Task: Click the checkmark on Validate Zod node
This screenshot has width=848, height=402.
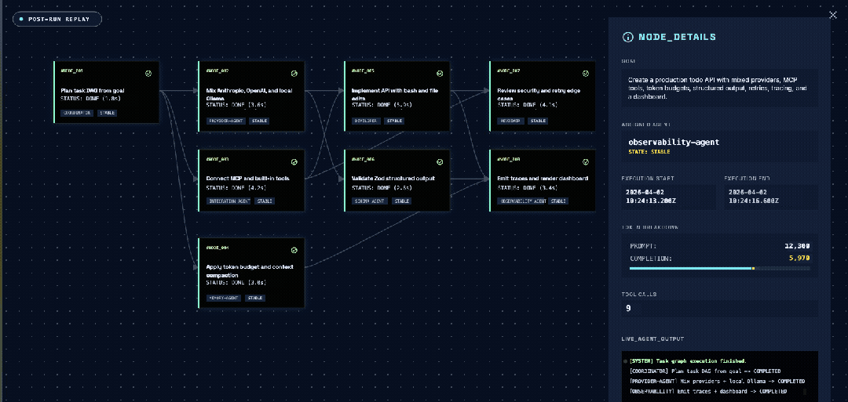Action: pyautogui.click(x=440, y=162)
